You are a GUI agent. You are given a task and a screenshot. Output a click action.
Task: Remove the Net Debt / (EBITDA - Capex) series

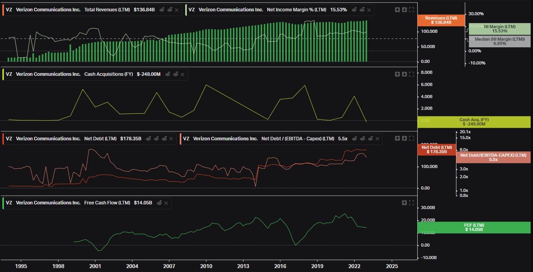[377, 139]
